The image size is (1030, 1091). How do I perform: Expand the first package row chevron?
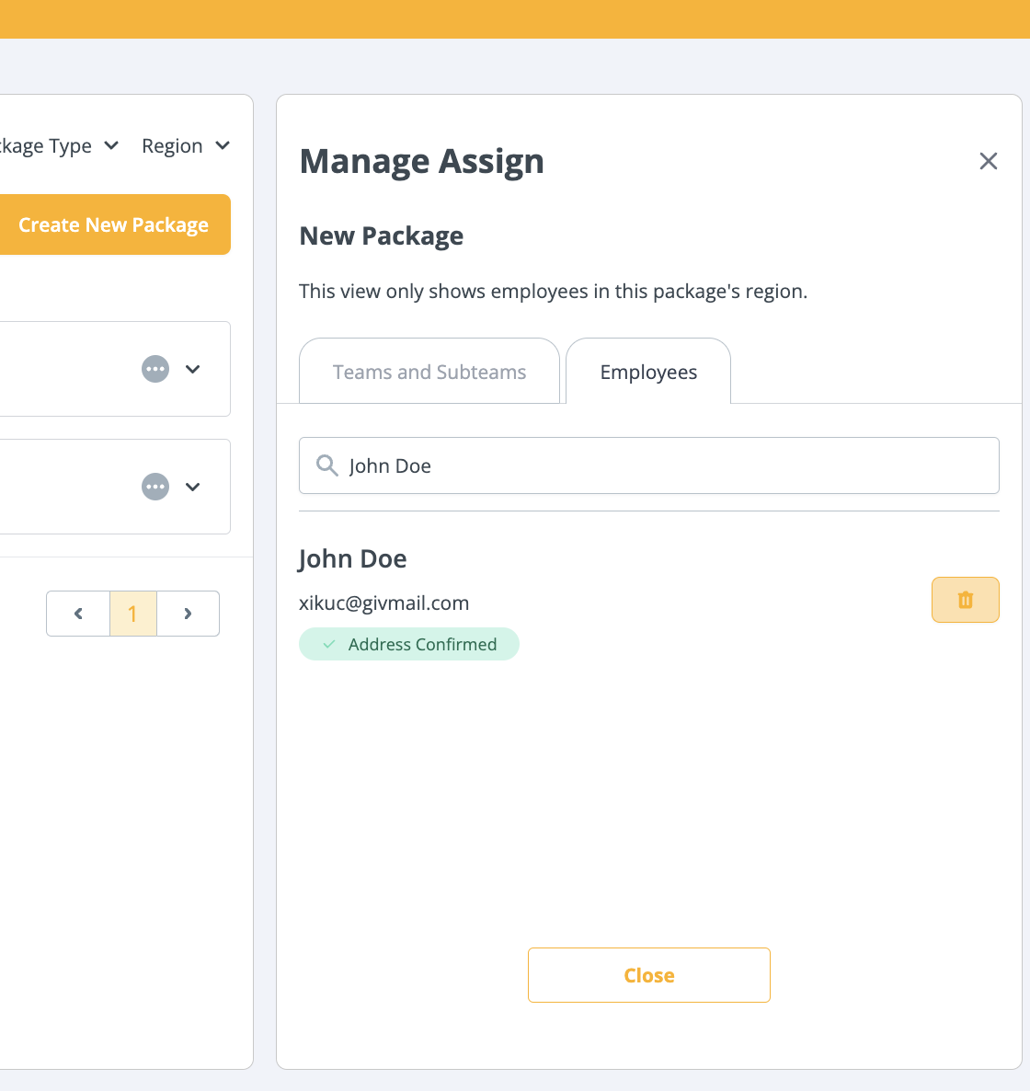coord(193,369)
